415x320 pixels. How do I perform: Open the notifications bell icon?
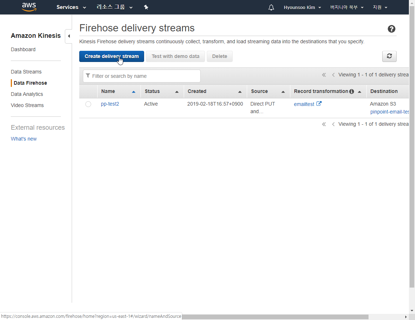271,8
